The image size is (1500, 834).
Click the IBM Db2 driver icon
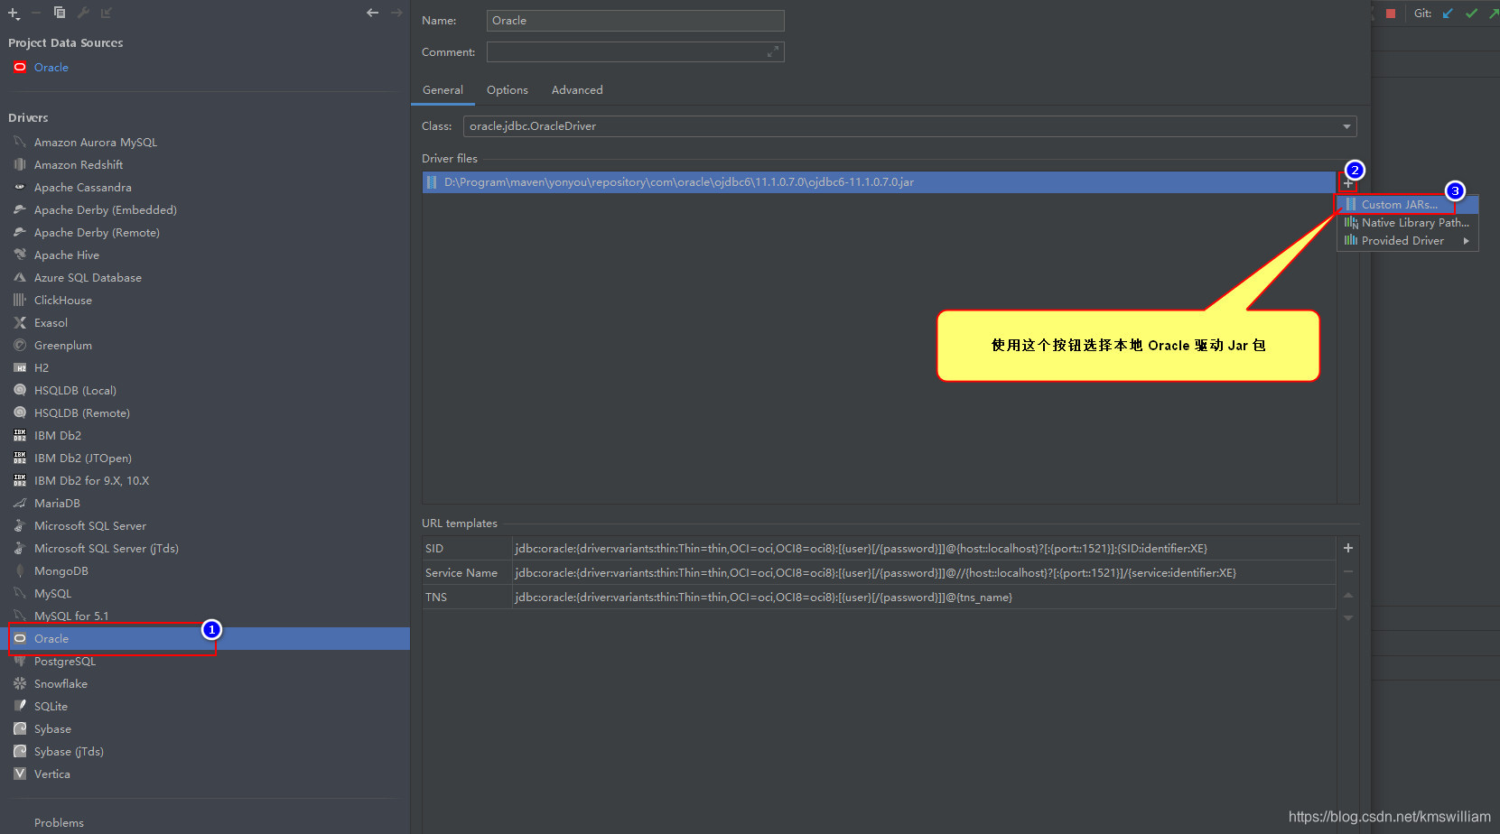20,435
